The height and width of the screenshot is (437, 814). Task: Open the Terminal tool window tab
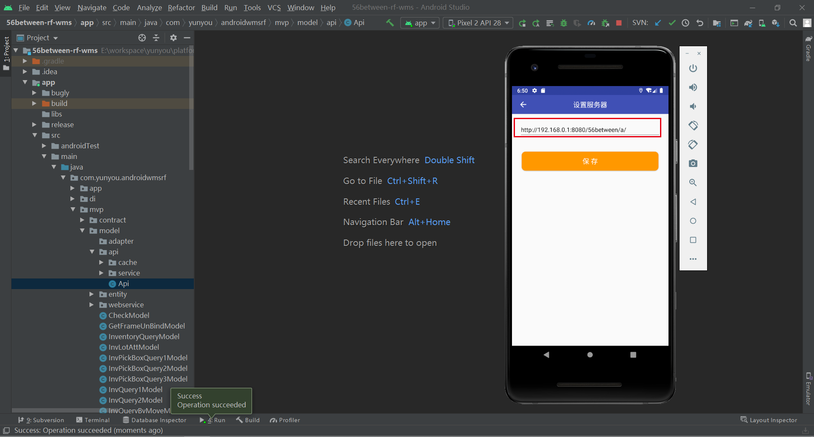pos(93,420)
